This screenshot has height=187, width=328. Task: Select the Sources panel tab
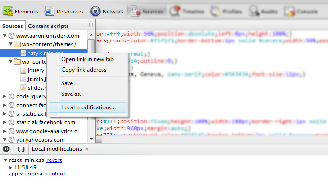(x=147, y=12)
